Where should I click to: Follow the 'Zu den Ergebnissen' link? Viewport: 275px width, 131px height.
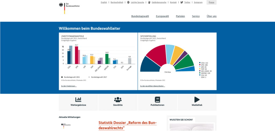tap(69, 86)
